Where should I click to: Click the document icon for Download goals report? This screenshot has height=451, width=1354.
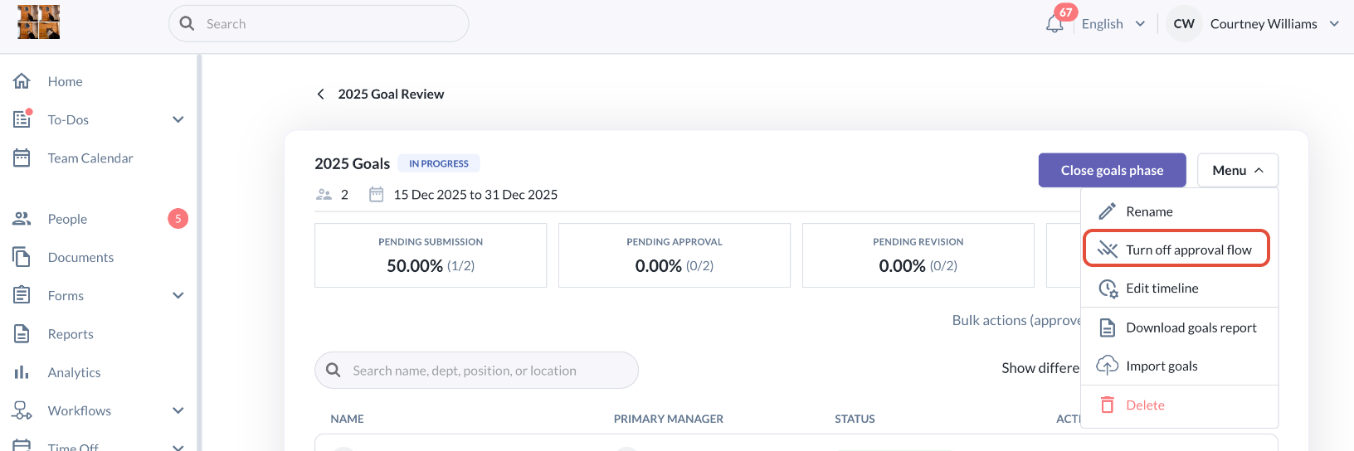pyautogui.click(x=1108, y=327)
